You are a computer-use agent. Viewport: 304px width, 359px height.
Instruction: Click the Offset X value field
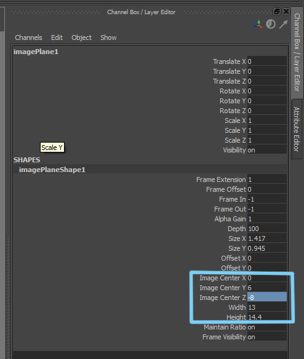pyautogui.click(x=267, y=258)
